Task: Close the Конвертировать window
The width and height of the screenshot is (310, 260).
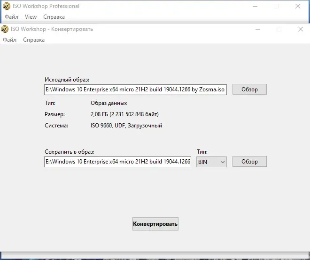Action: (301, 30)
